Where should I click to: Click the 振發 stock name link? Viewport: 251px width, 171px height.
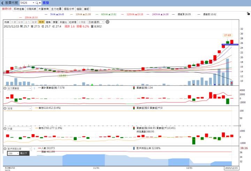[46, 3]
